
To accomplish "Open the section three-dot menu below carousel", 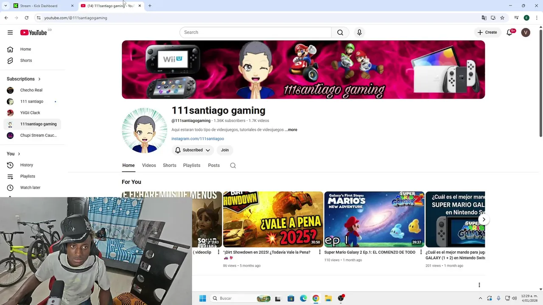I will pyautogui.click(x=479, y=285).
